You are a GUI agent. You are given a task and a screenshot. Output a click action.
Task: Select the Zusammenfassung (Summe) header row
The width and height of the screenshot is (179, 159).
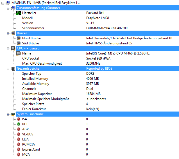coord(98,8)
